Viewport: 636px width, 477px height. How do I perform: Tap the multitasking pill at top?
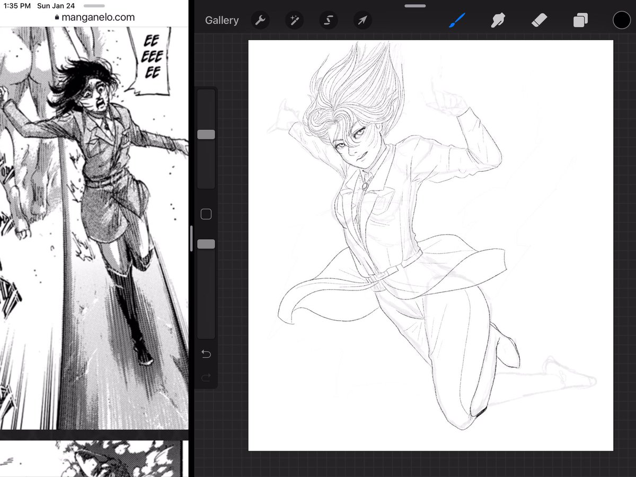(414, 6)
